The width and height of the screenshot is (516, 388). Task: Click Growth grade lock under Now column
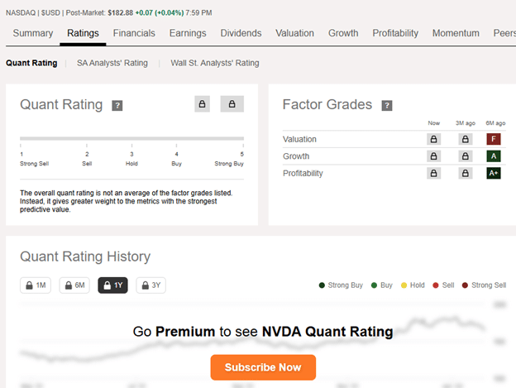(x=434, y=156)
